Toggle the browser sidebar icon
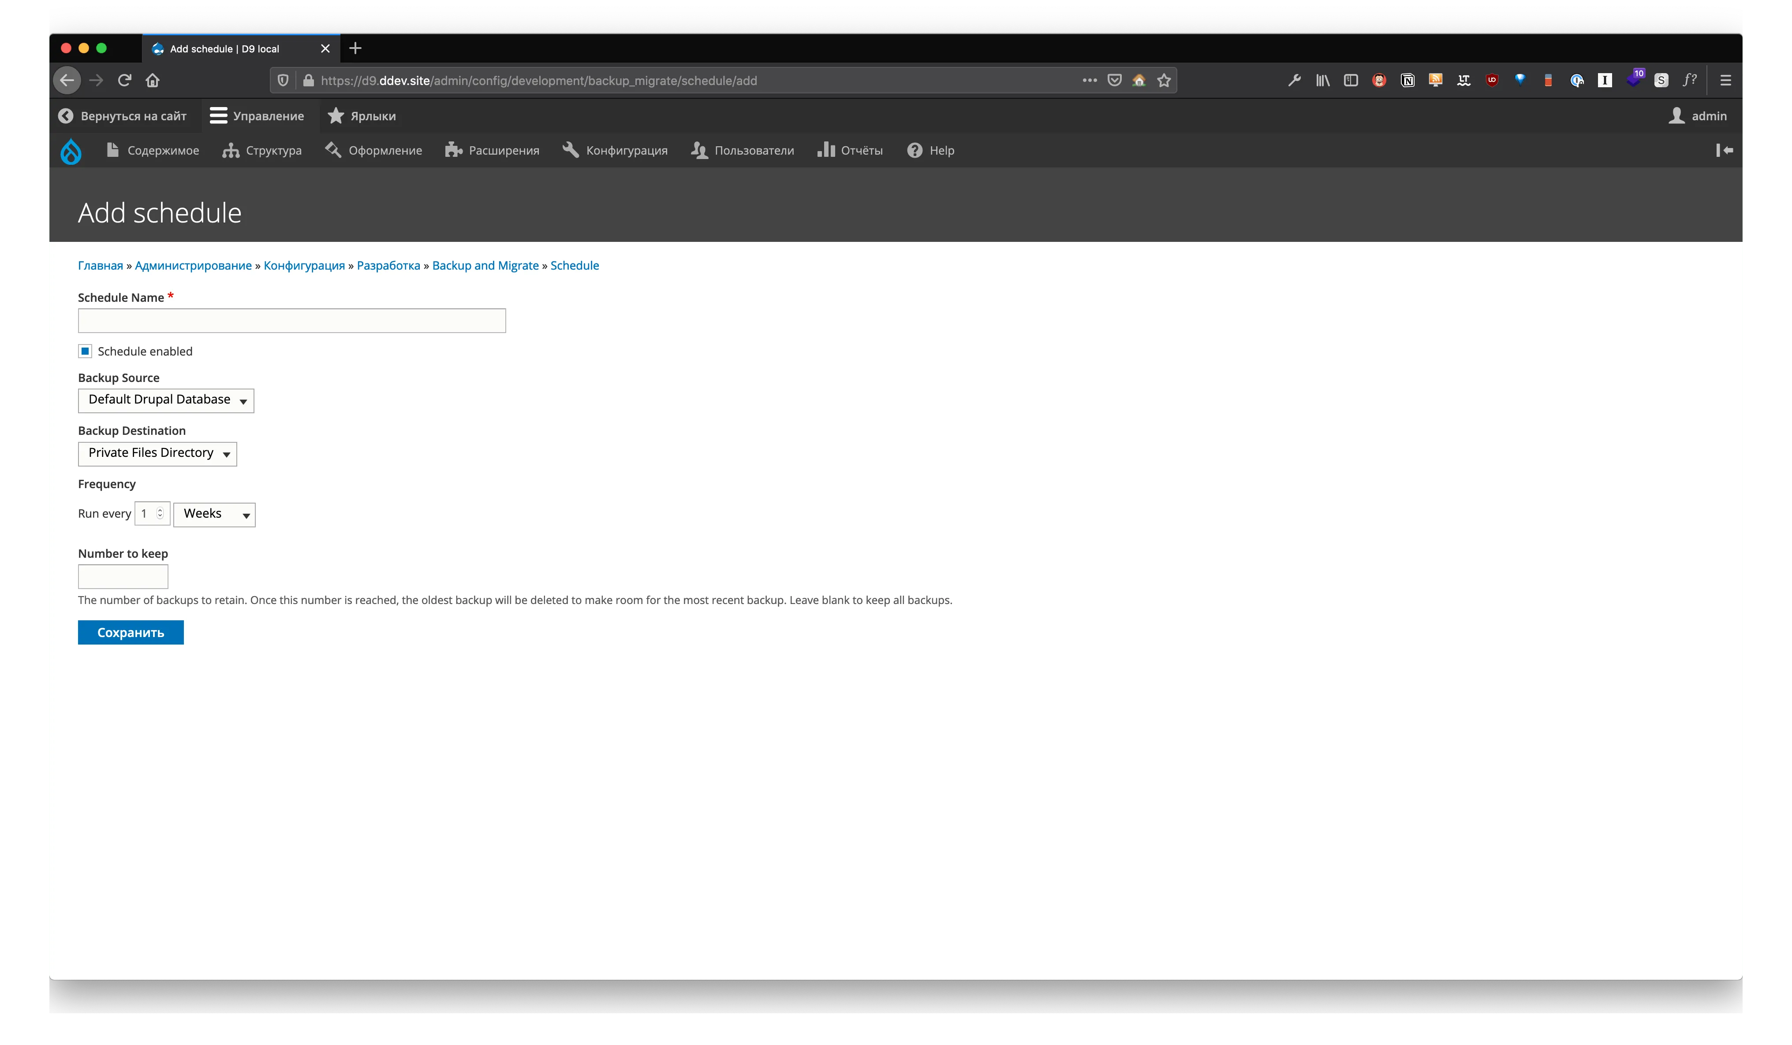1792x1045 pixels. [x=1351, y=80]
